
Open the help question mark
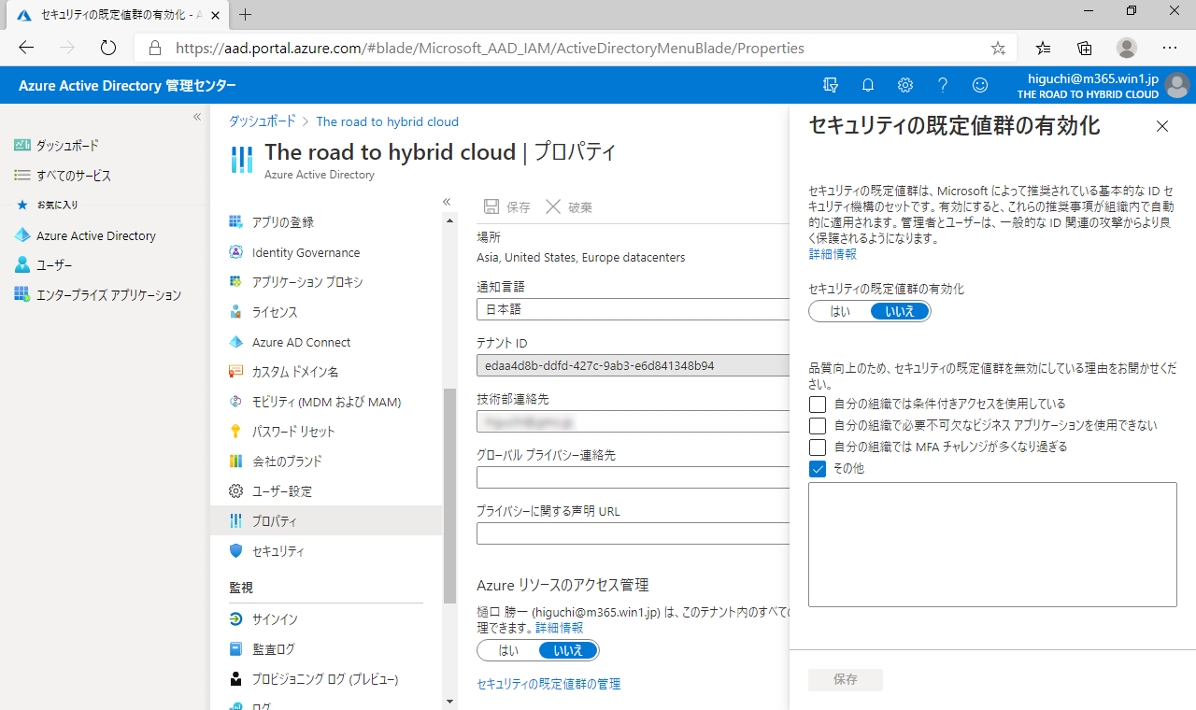(943, 85)
